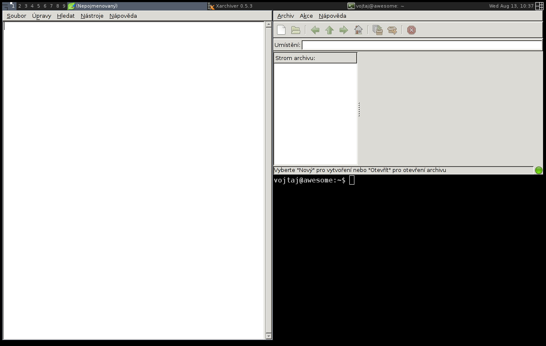546x346 pixels.
Task: Switch to workspace tag 8
Action: (58, 6)
